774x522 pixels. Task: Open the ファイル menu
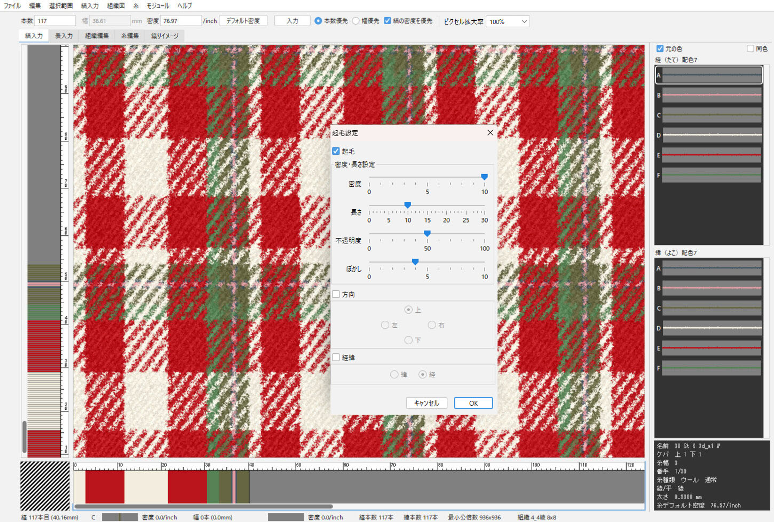tap(12, 6)
